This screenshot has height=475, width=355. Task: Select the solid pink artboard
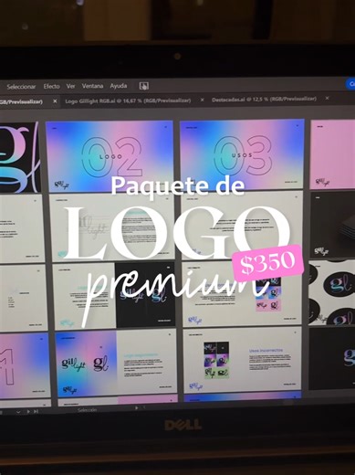point(332,154)
